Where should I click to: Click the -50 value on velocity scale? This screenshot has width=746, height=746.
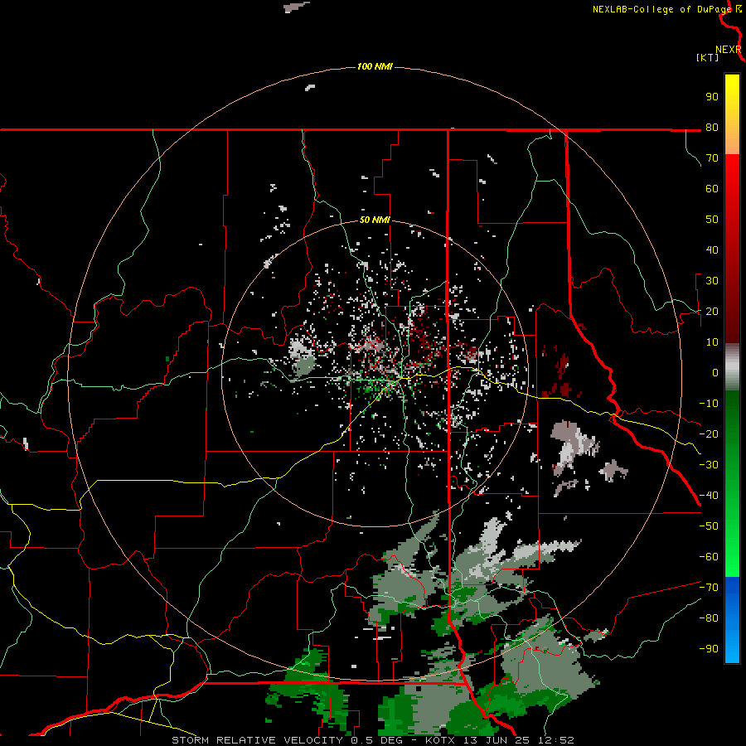709,526
